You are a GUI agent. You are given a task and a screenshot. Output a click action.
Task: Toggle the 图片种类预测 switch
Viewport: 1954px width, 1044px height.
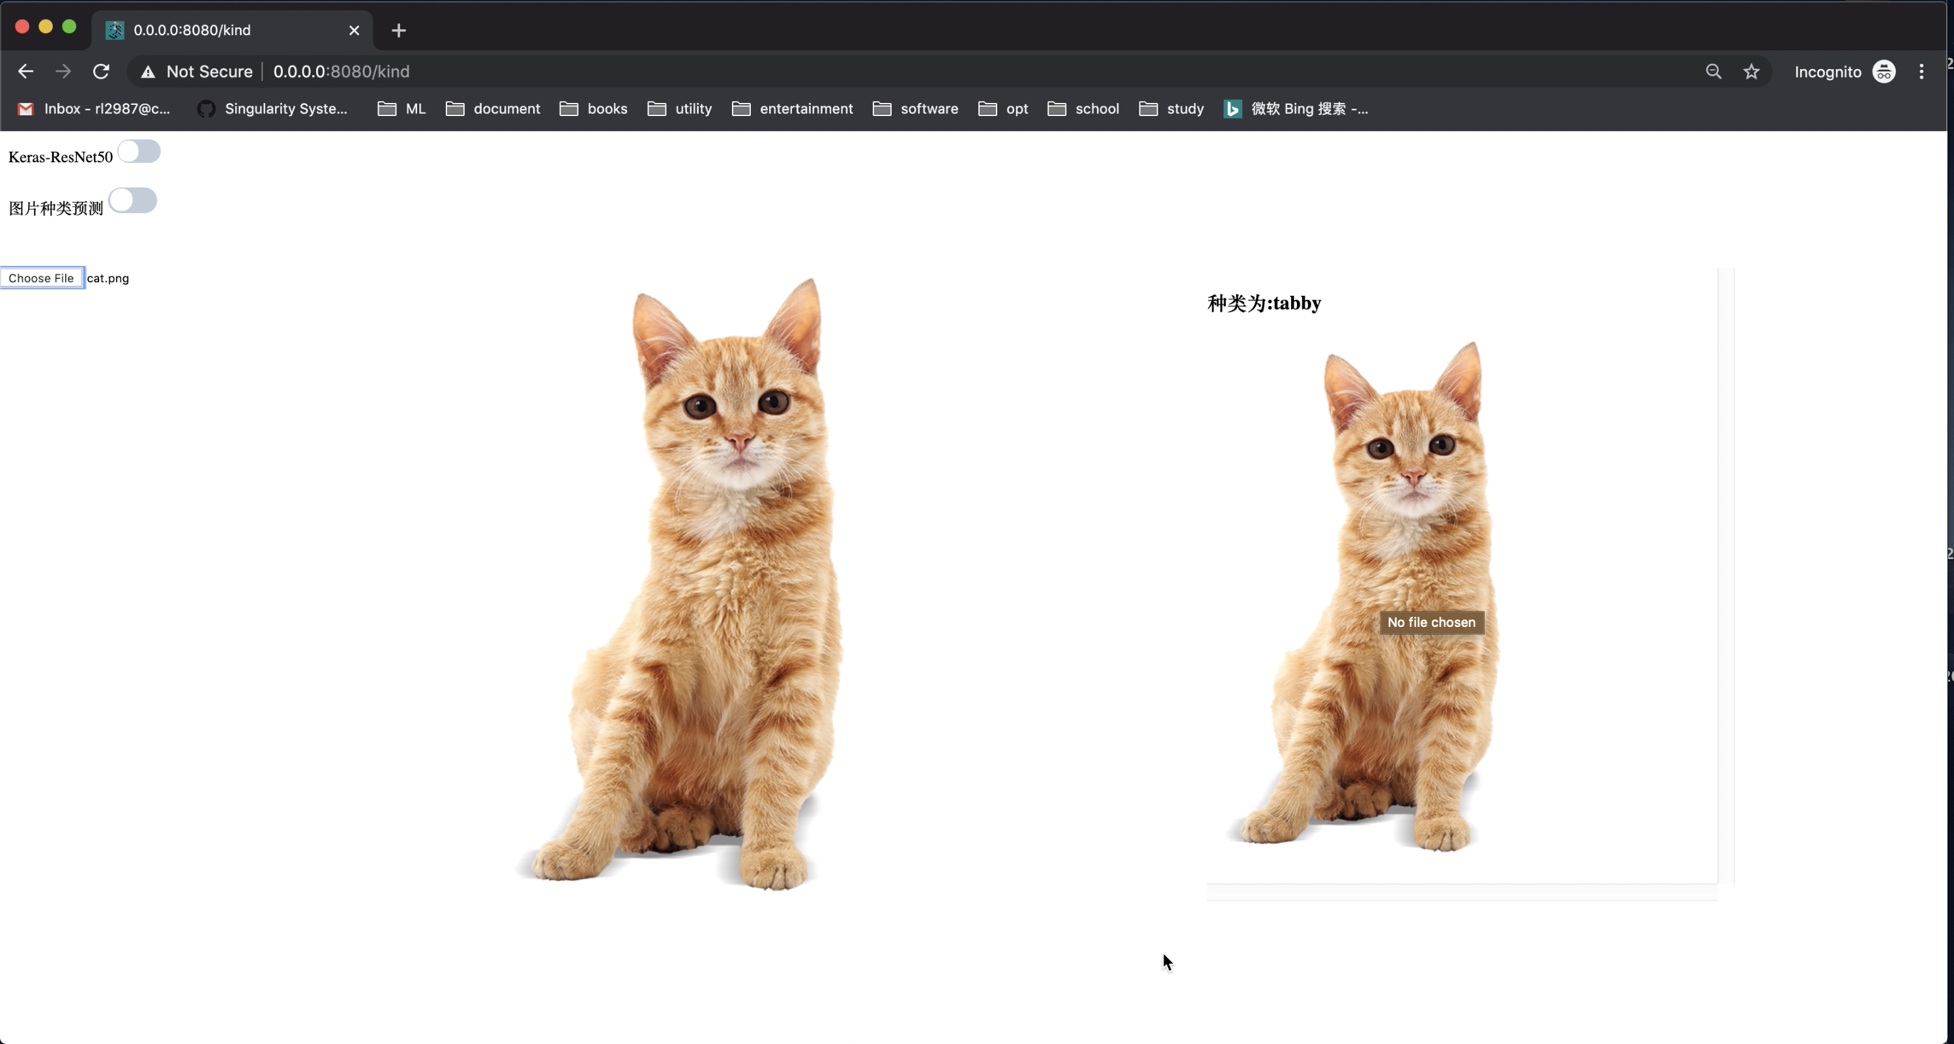pyautogui.click(x=133, y=201)
